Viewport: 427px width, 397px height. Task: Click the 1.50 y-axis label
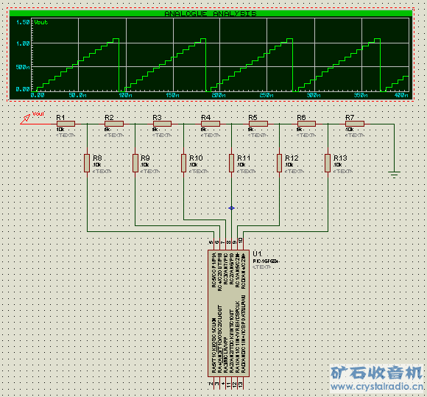coord(23,22)
